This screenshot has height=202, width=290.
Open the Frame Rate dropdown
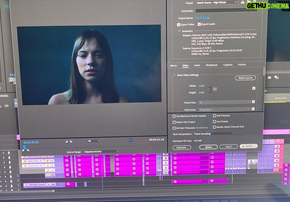224,102
